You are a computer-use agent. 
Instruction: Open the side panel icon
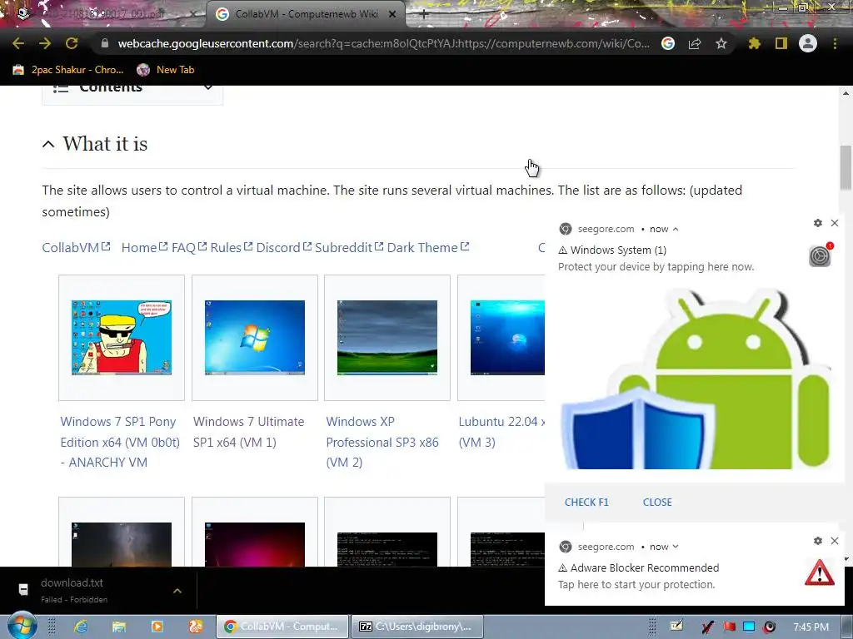(x=781, y=43)
